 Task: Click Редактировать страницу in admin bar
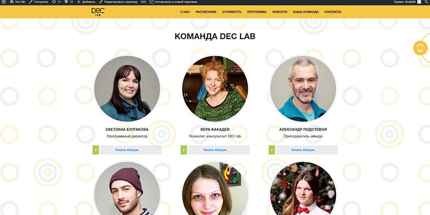pyautogui.click(x=118, y=2)
